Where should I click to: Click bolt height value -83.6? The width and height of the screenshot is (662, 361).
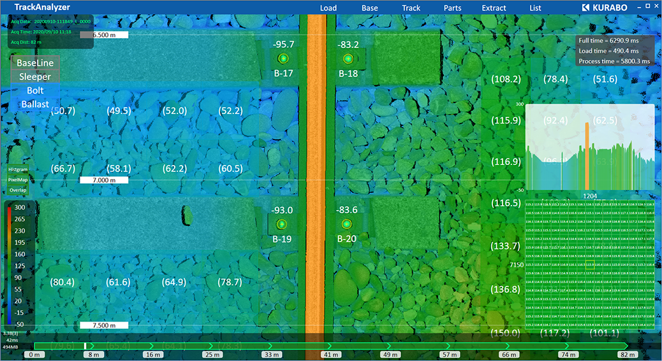[346, 209]
